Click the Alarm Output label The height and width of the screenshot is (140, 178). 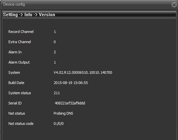pyautogui.click(x=19, y=62)
